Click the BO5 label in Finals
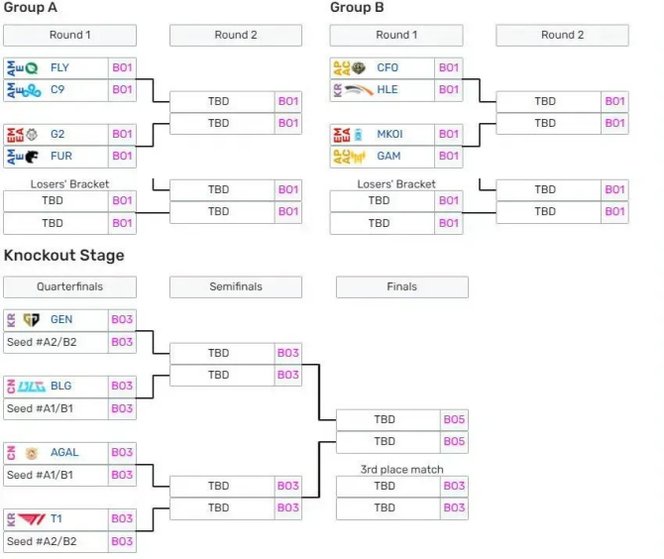The width and height of the screenshot is (664, 559). click(454, 419)
